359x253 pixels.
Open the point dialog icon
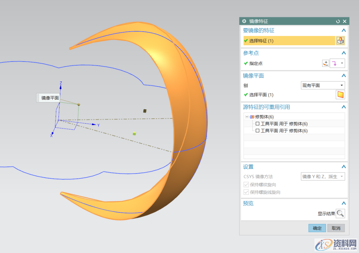coord(325,63)
